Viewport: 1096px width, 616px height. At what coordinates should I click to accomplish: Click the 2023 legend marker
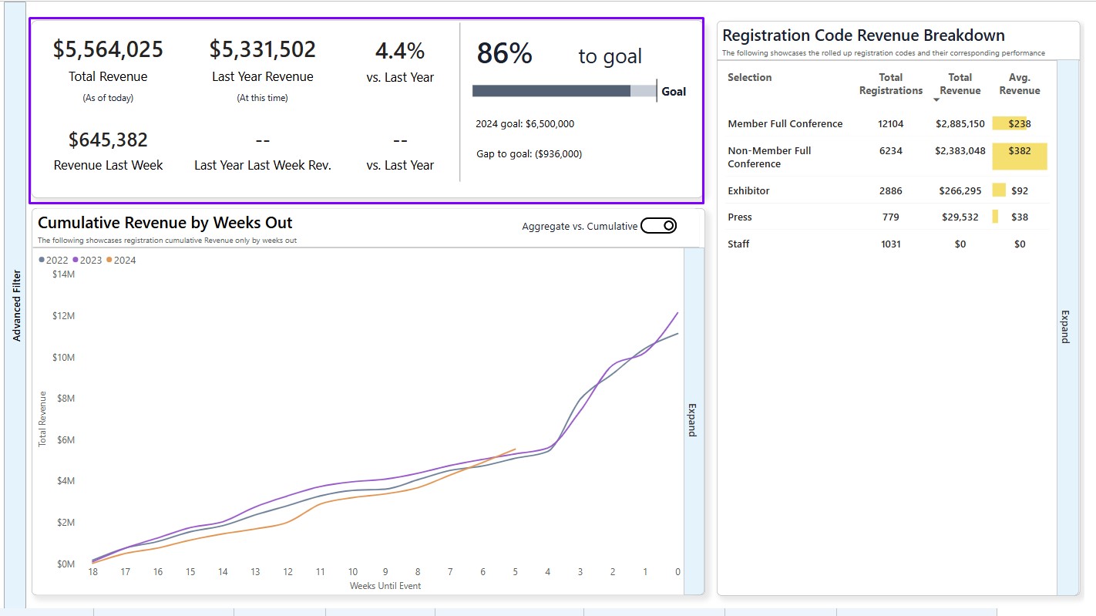click(76, 261)
